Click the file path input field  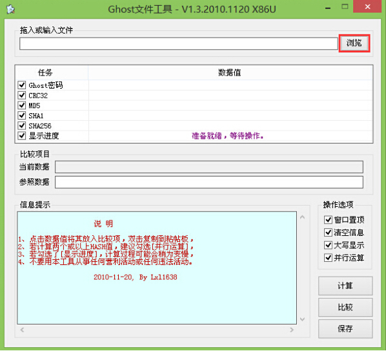point(178,43)
